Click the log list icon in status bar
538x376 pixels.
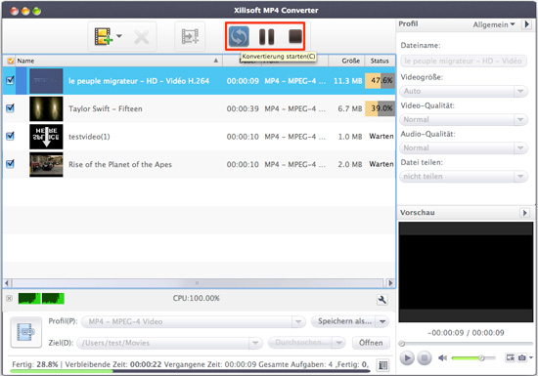[x=382, y=365]
